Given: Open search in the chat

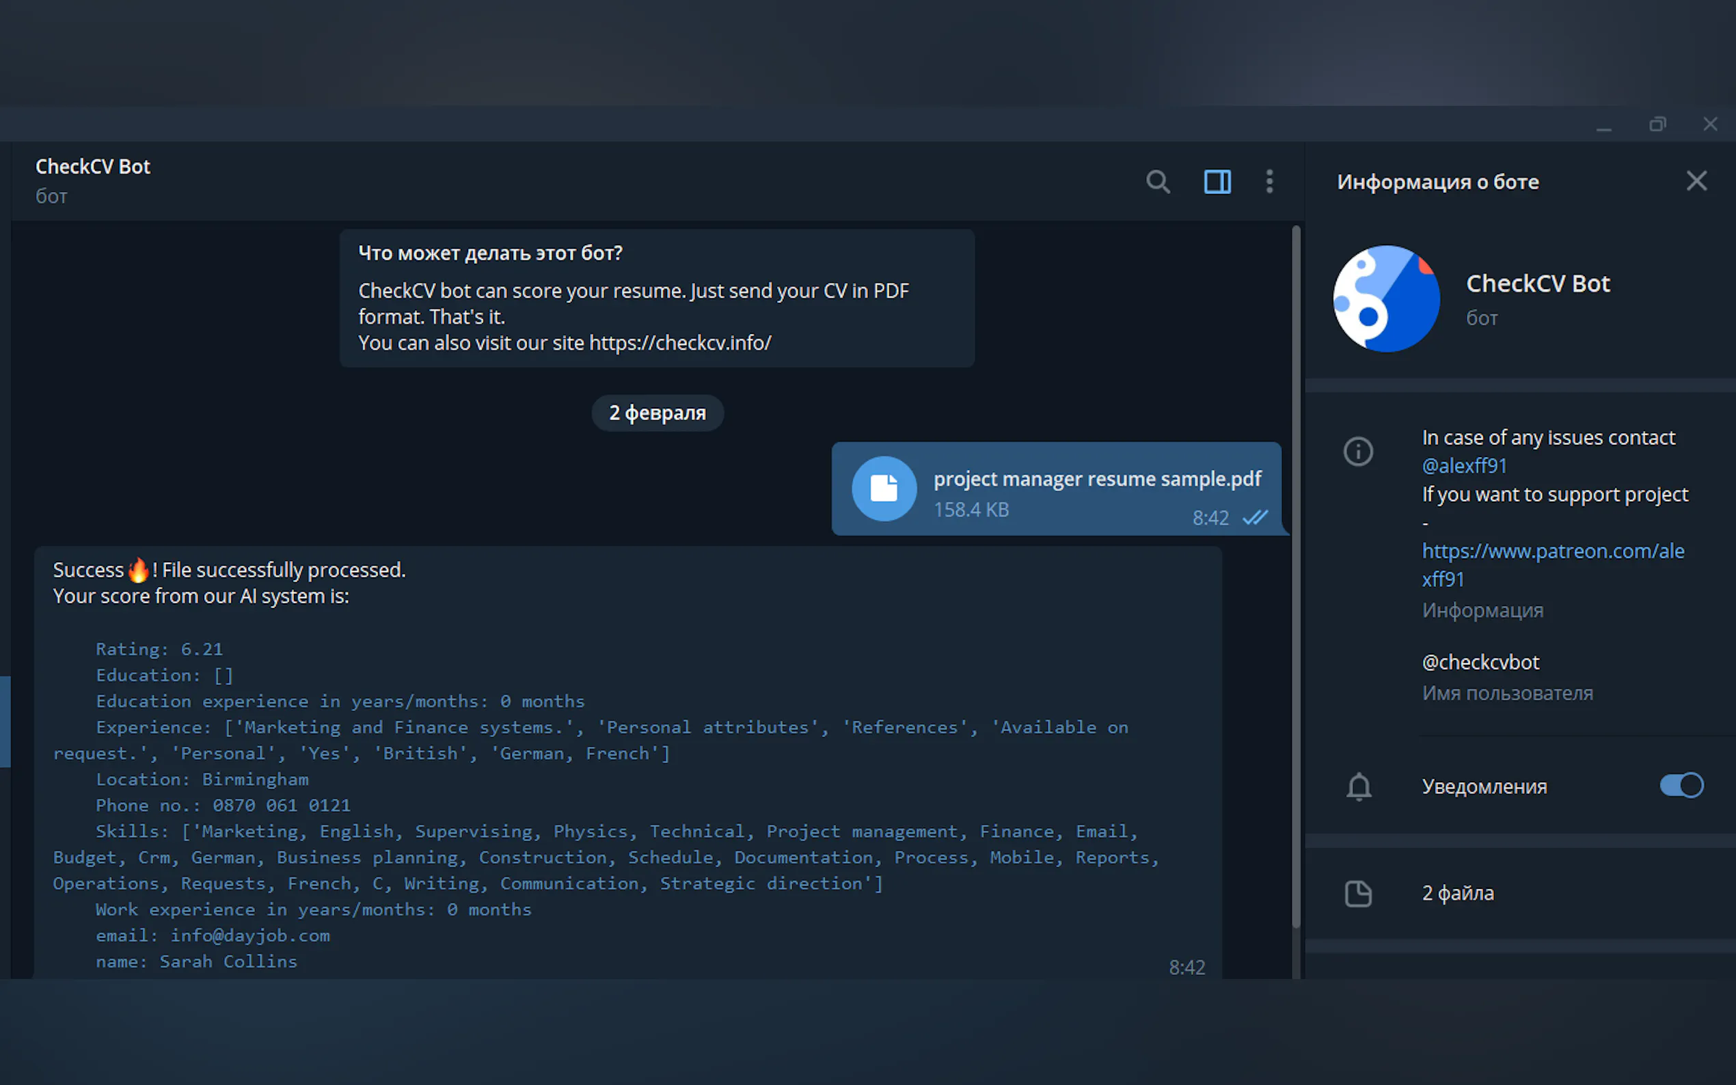Looking at the screenshot, I should pos(1158,182).
